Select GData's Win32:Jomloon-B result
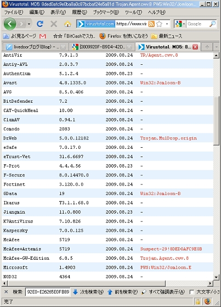 [x=160, y=194]
